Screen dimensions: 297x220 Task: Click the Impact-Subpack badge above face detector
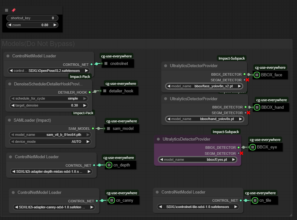[x=232, y=58]
